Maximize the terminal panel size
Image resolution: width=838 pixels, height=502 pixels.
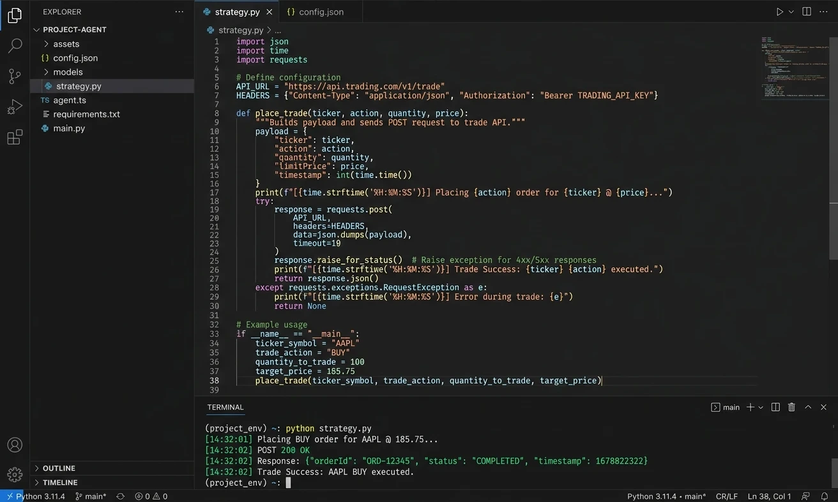808,407
